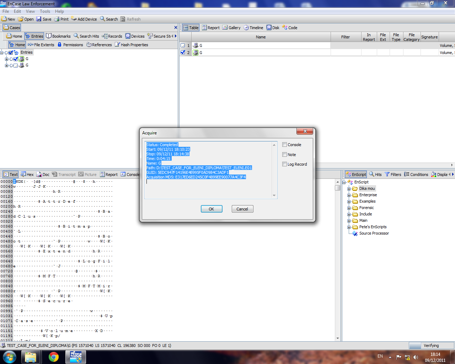455x364 pixels.
Task: Enable the Console checkbox in Acquire dialog
Action: 285,145
